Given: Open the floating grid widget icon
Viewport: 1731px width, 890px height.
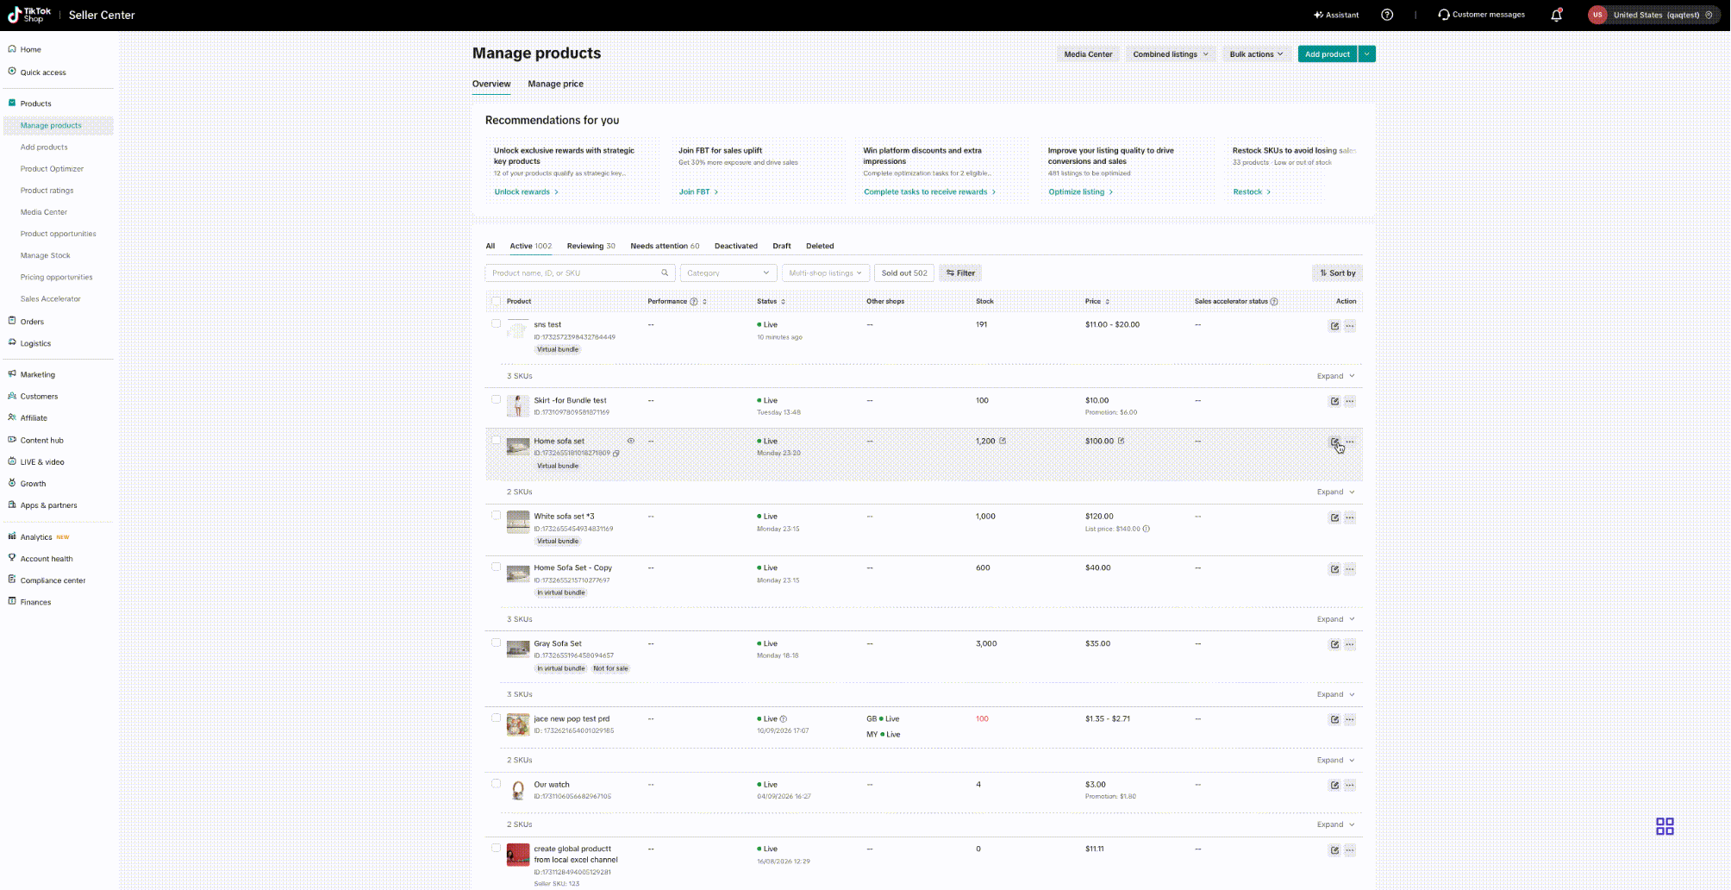Looking at the screenshot, I should pyautogui.click(x=1665, y=826).
